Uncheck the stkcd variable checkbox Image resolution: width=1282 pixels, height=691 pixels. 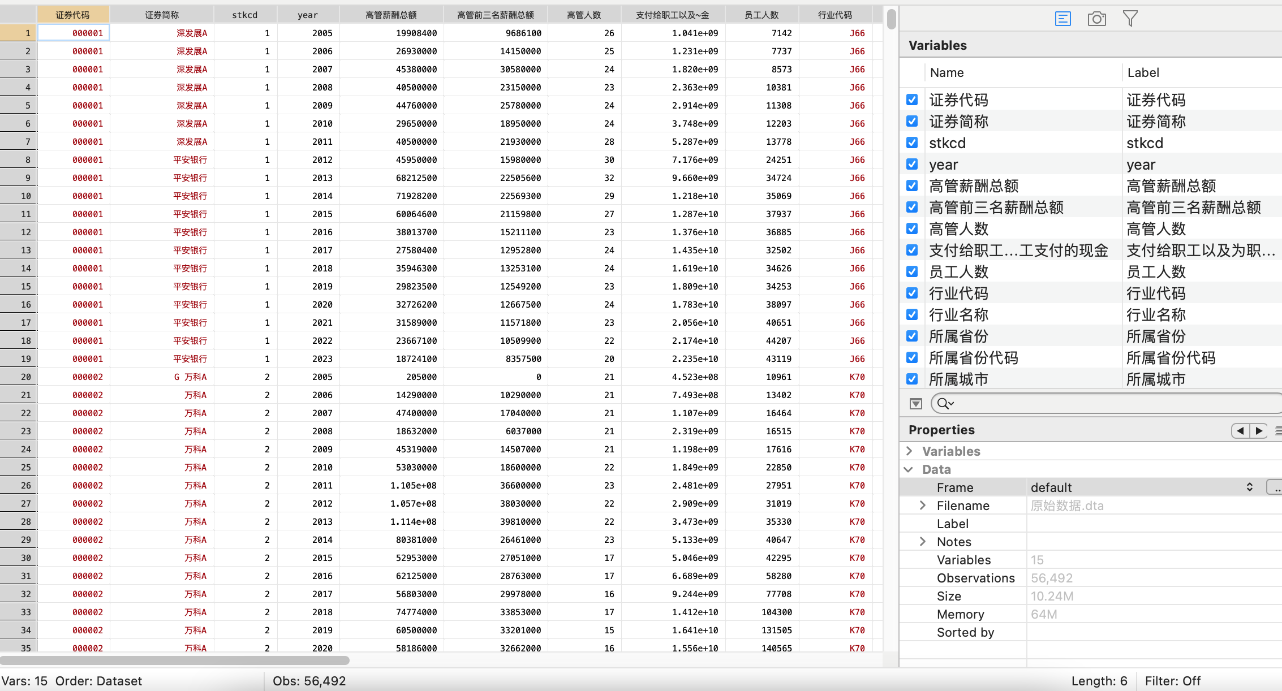[912, 142]
